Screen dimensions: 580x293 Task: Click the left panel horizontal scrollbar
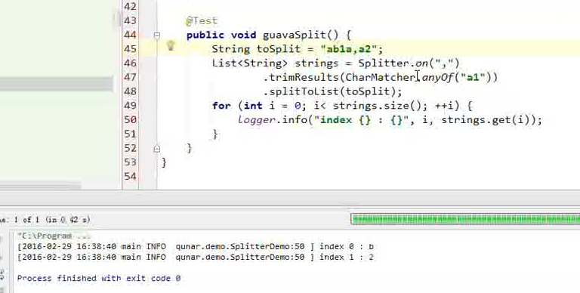pos(41,185)
